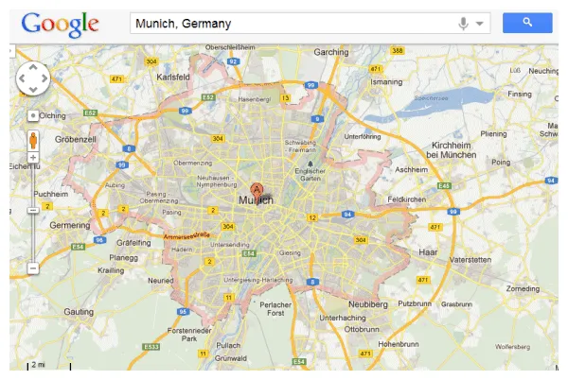Open the search options dropdown arrow
Image resolution: width=568 pixels, height=380 pixels.
pyautogui.click(x=480, y=24)
